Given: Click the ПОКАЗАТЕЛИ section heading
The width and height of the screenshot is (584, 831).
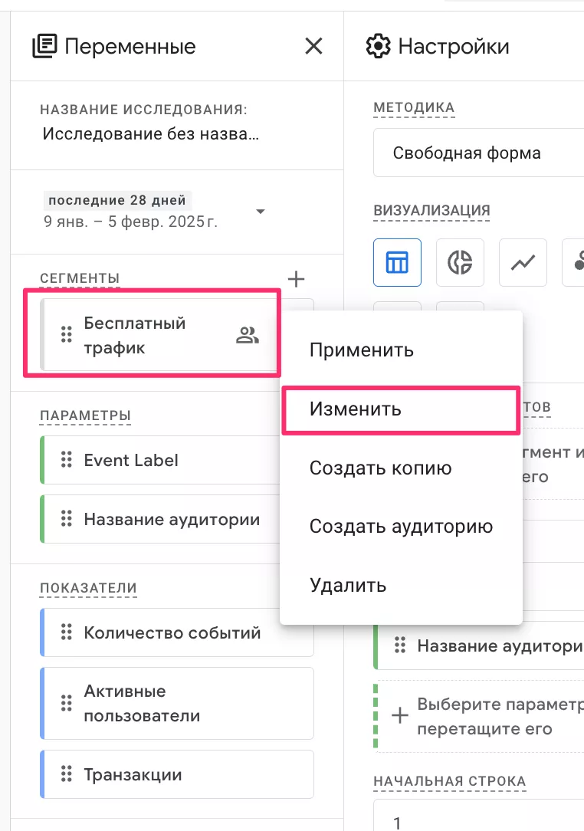Looking at the screenshot, I should [x=88, y=588].
